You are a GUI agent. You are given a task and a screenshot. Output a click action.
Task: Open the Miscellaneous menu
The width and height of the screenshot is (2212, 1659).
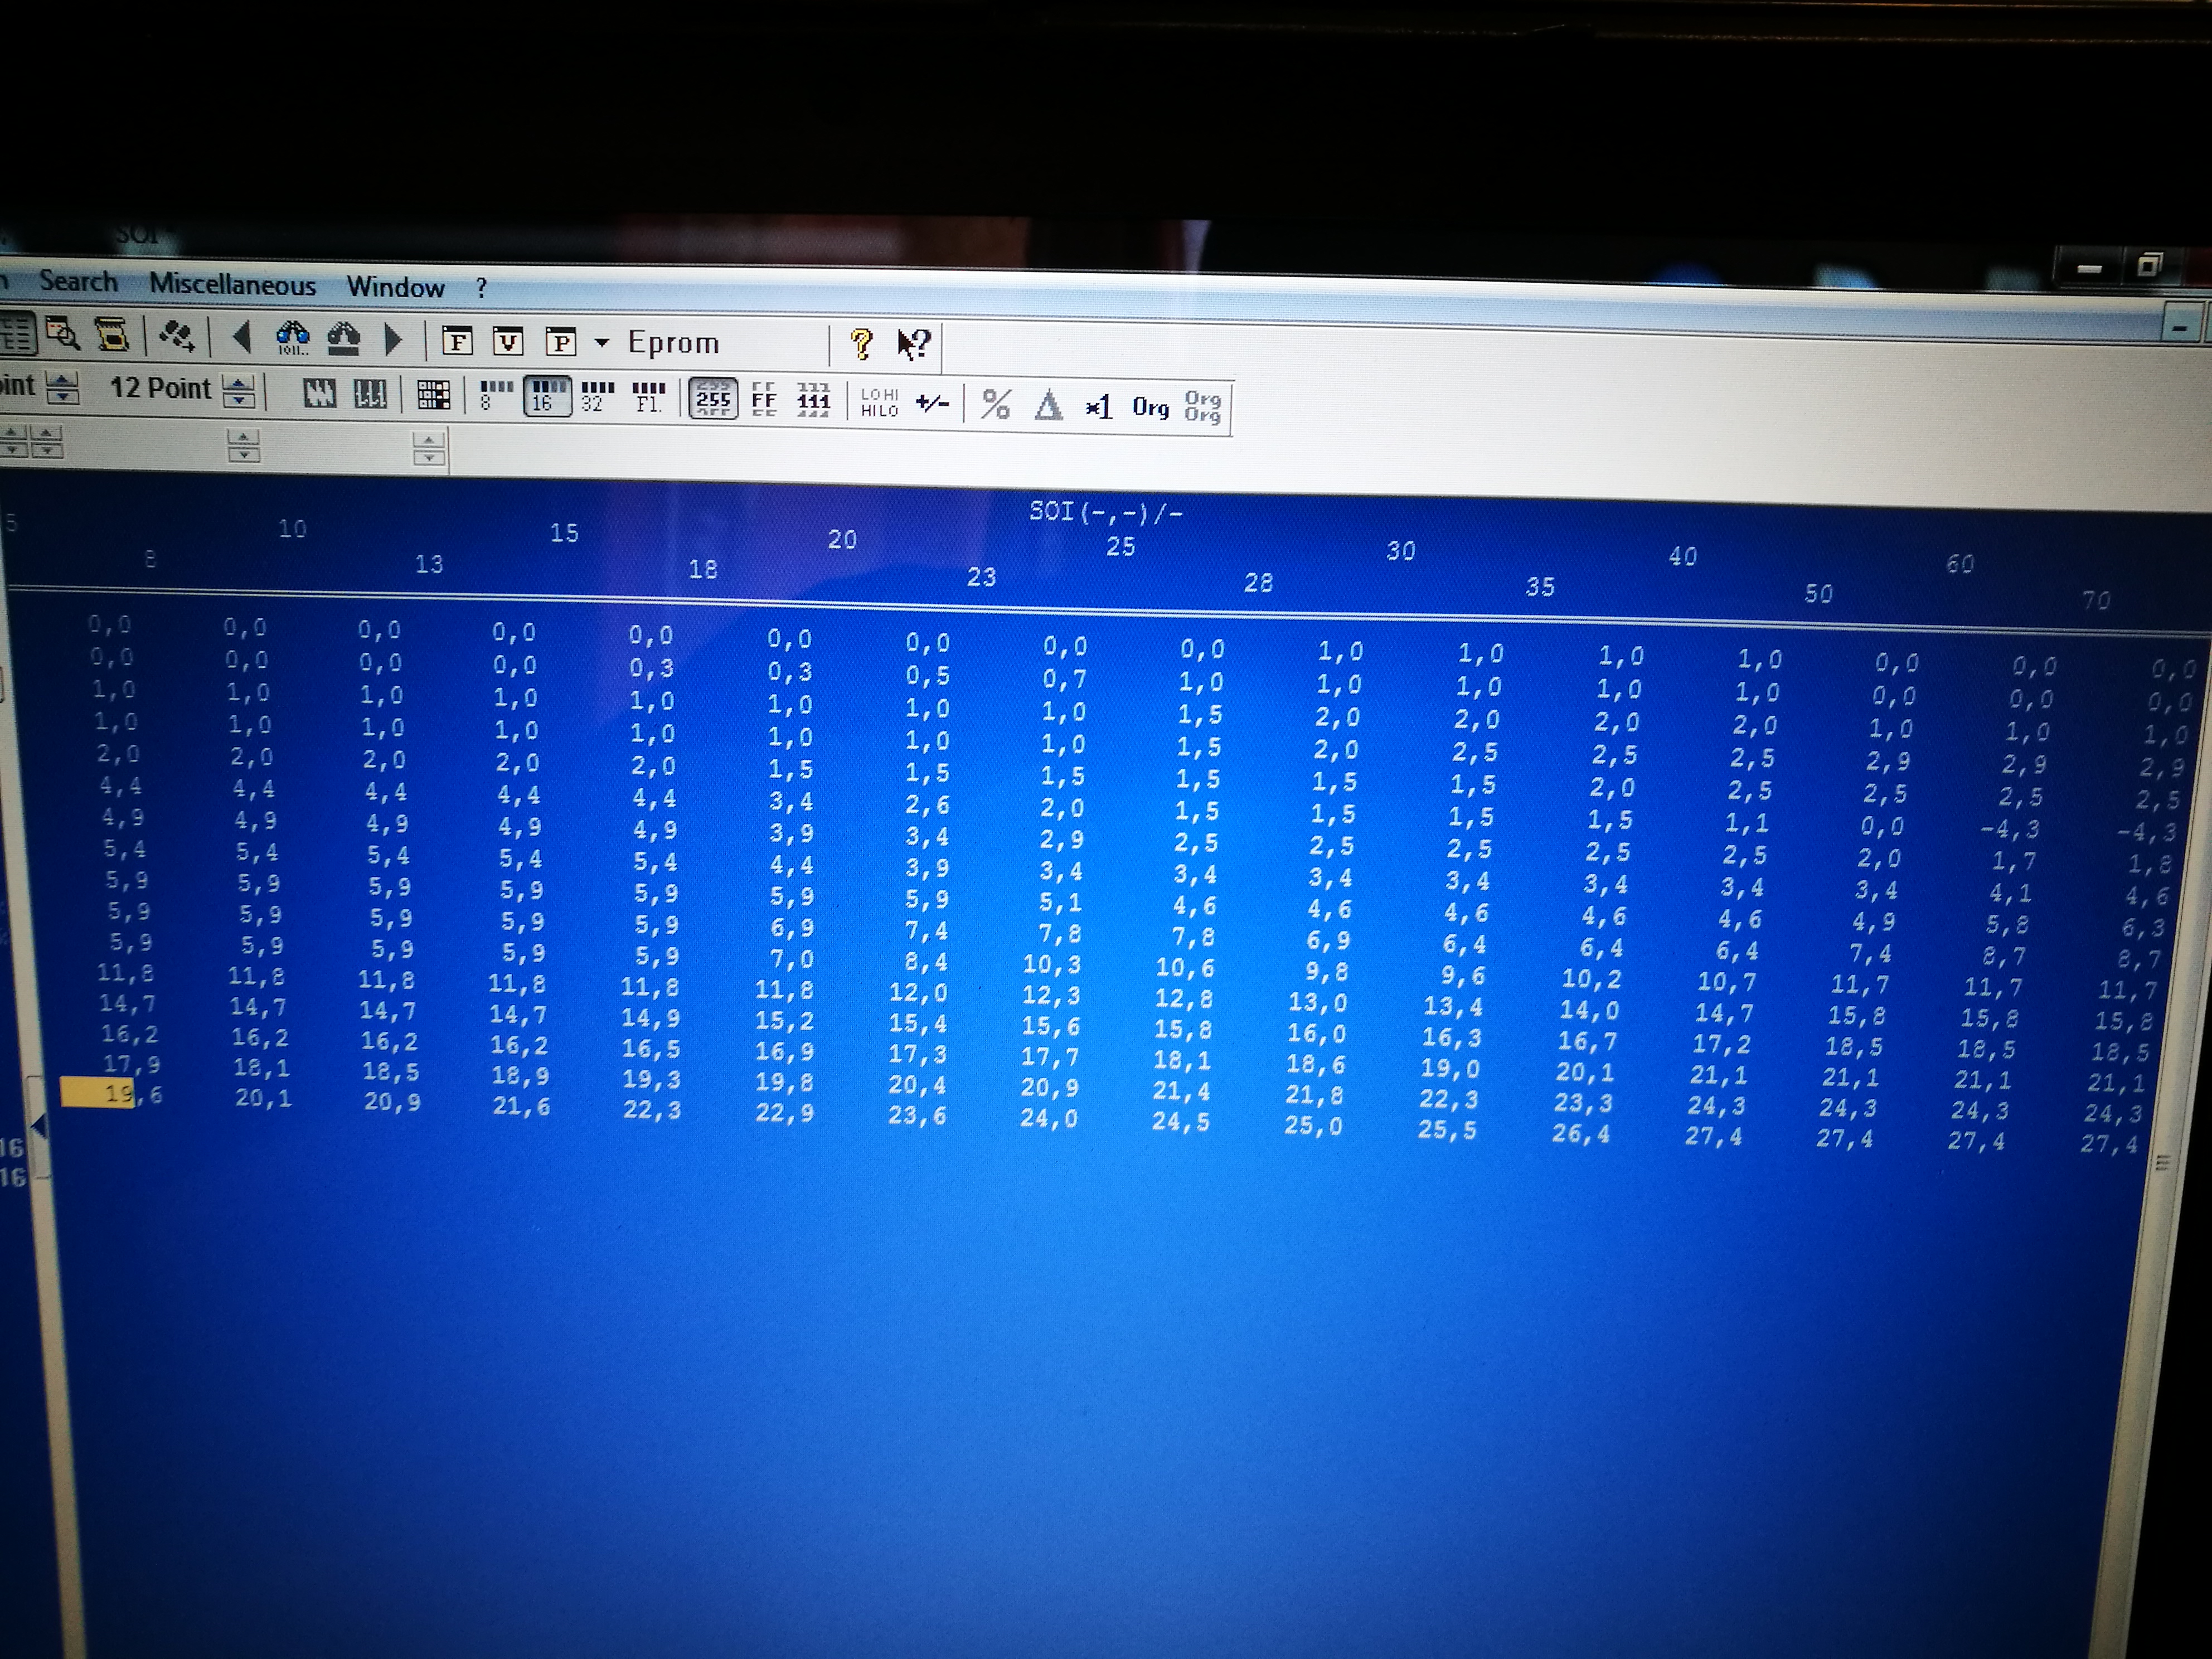233,285
